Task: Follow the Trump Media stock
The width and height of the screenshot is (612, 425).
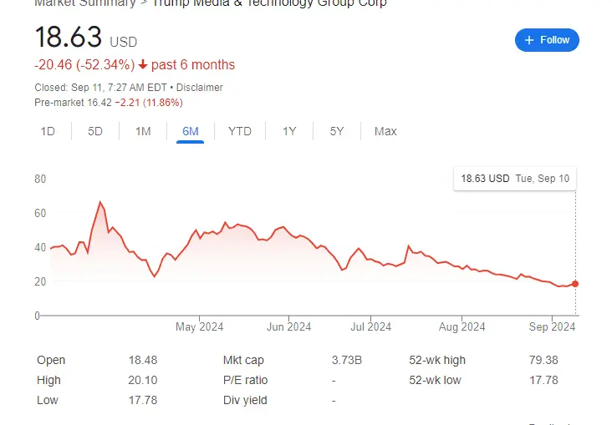Action: click(547, 40)
